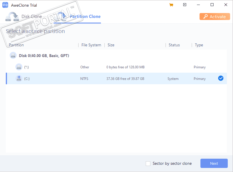Image resolution: width=233 pixels, height=172 pixels.
Task: Click the "System" status cell
Action: tap(173, 79)
